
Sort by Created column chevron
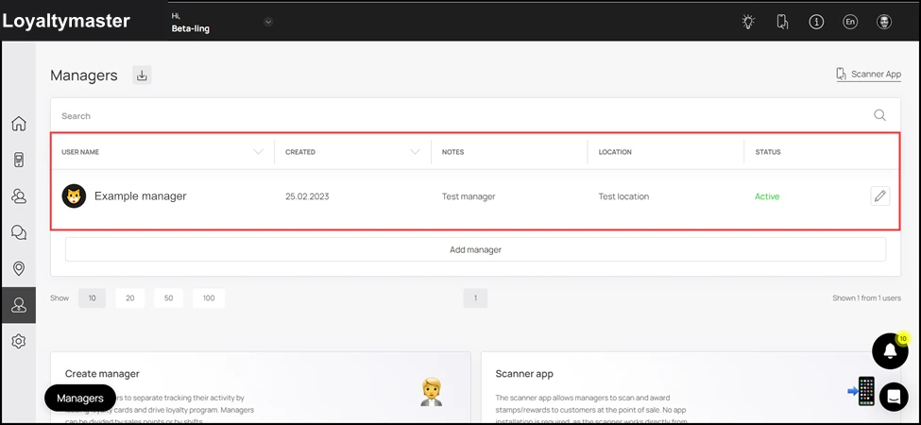pyautogui.click(x=415, y=152)
